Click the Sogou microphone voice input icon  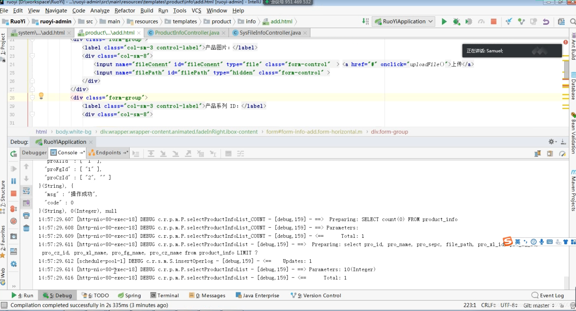[x=541, y=242]
